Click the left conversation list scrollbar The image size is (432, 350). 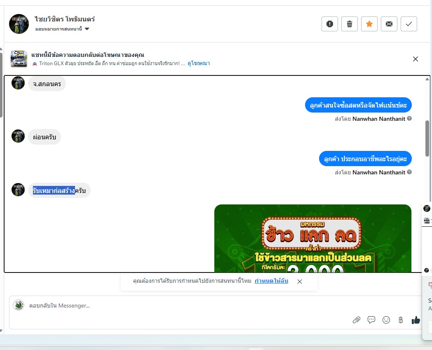pyautogui.click(x=1, y=85)
